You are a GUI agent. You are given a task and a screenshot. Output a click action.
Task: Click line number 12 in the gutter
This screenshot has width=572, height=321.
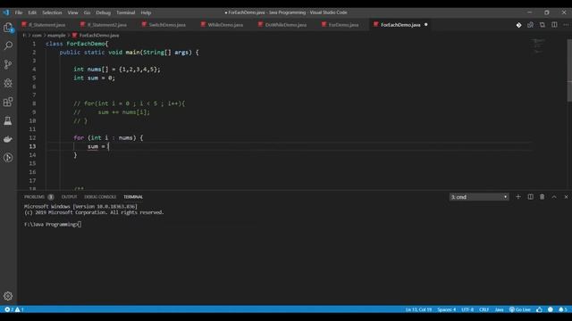click(x=32, y=137)
